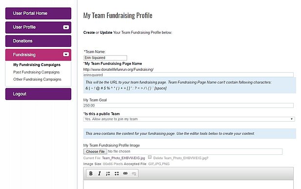This screenshot has height=189, width=301.
Task: Open User Portal Home
Action: [38, 14]
